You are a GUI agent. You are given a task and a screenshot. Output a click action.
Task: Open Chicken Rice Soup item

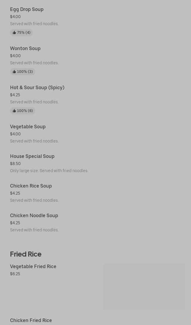(31, 186)
